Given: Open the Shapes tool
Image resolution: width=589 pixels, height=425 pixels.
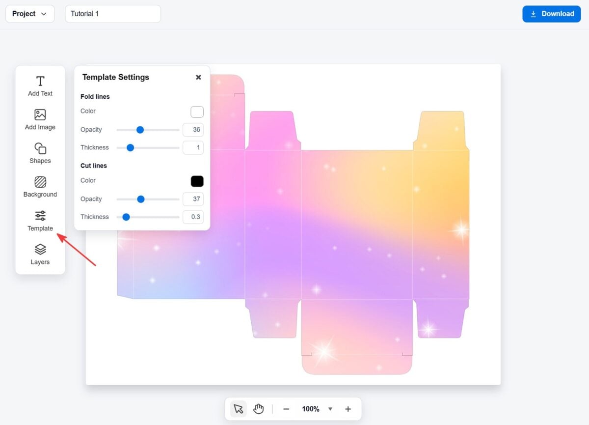Looking at the screenshot, I should [x=40, y=153].
